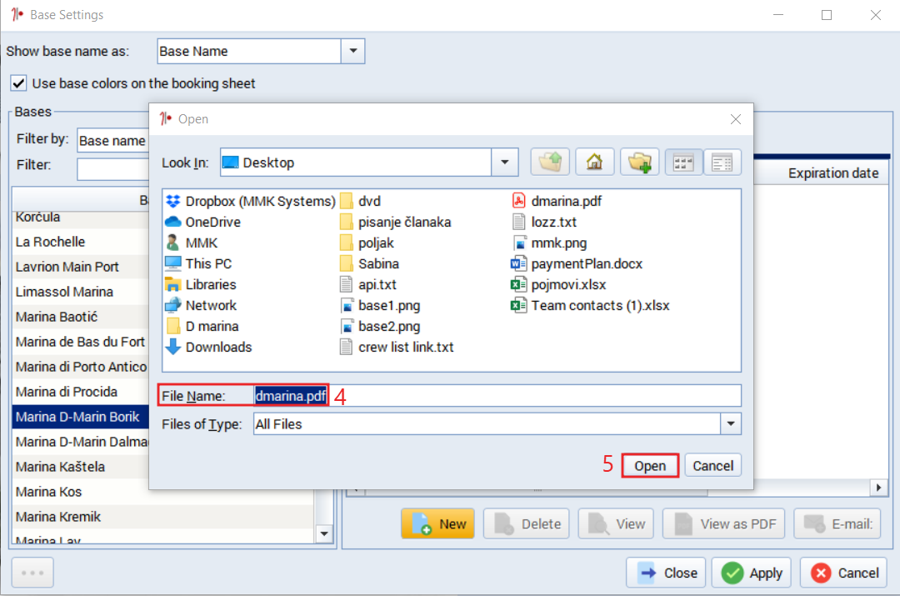Select the OneDrive location
Screen dimensions: 900x596
click(203, 223)
